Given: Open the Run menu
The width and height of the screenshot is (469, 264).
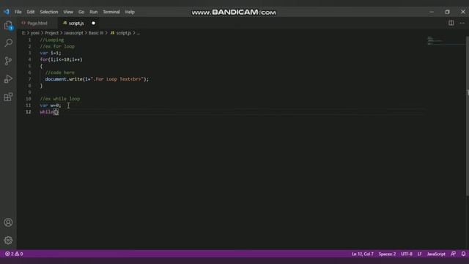Looking at the screenshot, I should coord(94,12).
